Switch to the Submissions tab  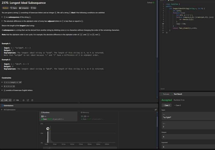point(8,105)
